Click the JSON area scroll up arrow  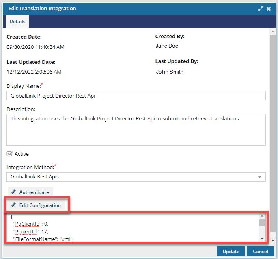pyautogui.click(x=262, y=216)
